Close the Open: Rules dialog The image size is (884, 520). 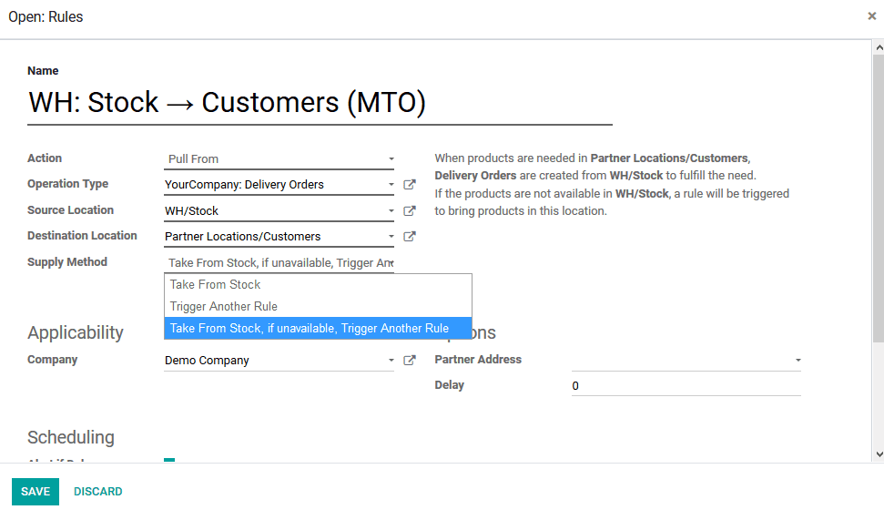871,15
